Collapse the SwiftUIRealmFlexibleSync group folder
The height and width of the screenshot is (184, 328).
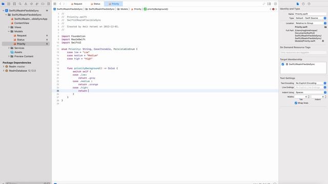coord(6,15)
